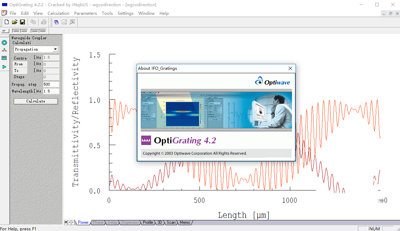Screen dimensions: 400x231
Task: Click the From value field
Action: click(x=51, y=64)
